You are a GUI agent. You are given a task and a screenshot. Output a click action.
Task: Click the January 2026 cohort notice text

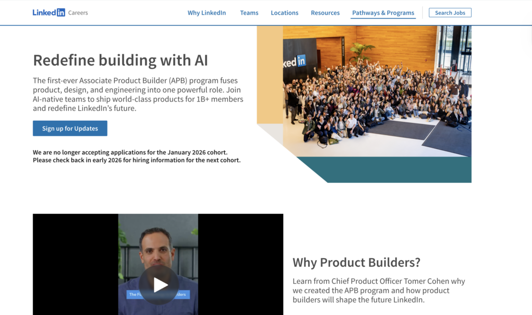[137, 156]
